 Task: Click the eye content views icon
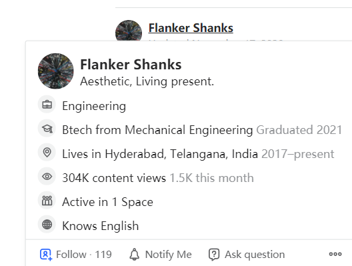(x=47, y=177)
